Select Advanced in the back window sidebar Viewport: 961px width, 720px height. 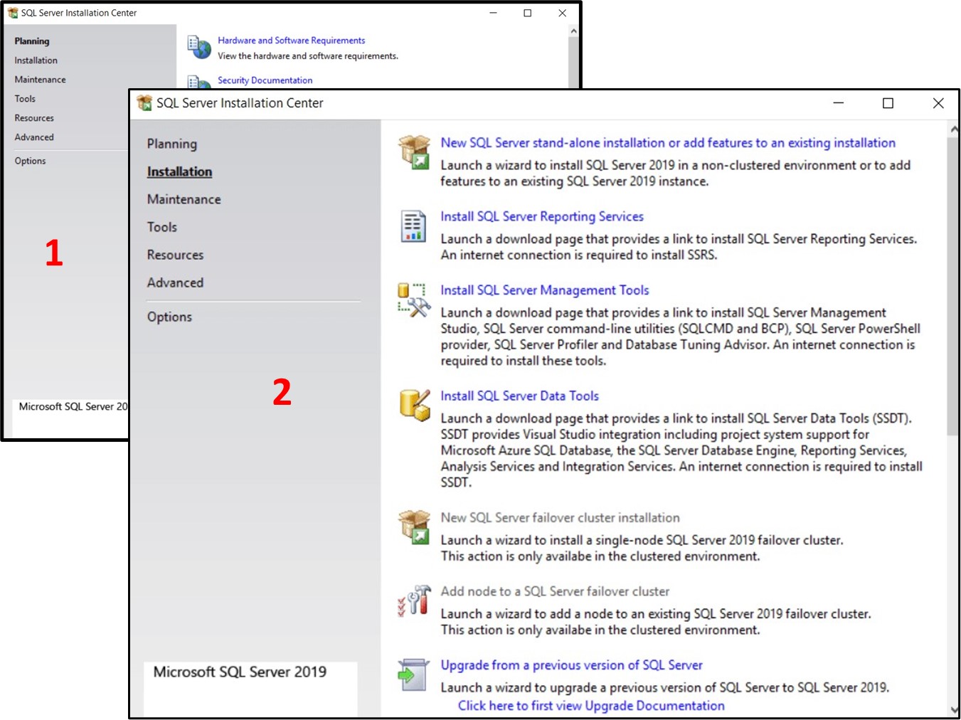tap(34, 137)
